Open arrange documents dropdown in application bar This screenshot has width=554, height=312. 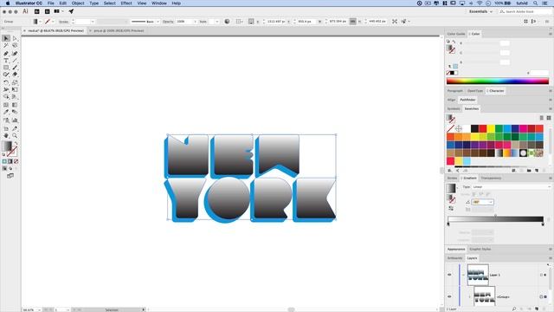[x=59, y=11]
